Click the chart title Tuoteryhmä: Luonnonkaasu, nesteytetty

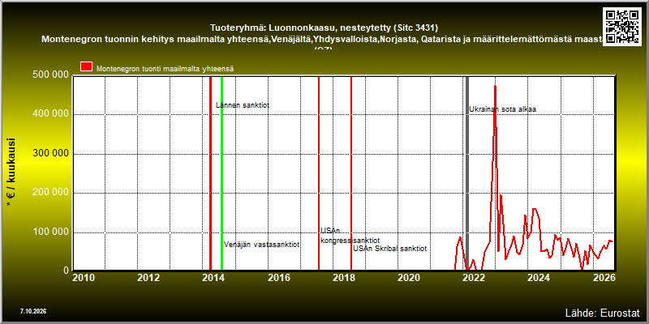pyautogui.click(x=324, y=28)
